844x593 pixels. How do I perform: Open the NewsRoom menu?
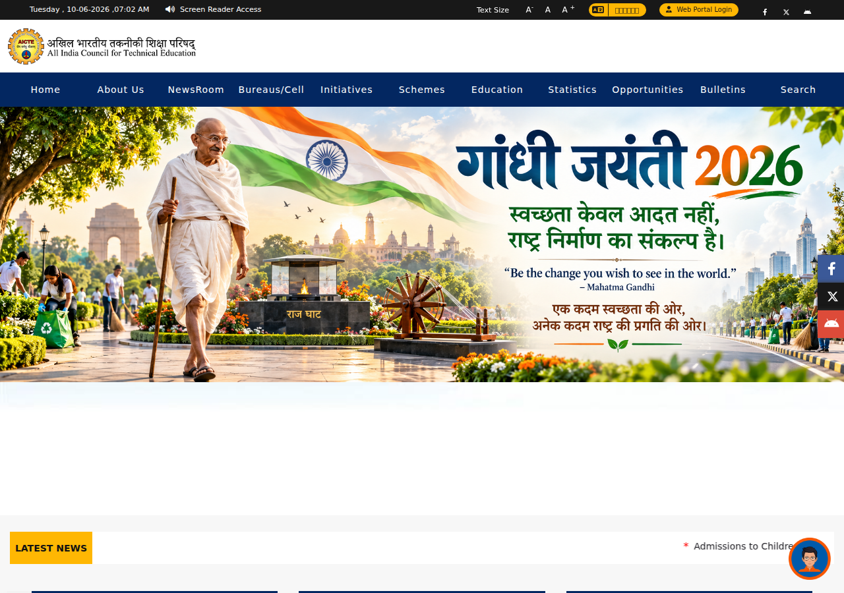(196, 90)
